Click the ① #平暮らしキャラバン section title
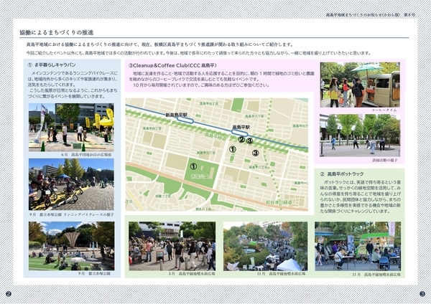The height and width of the screenshot is (304, 431). [57, 65]
